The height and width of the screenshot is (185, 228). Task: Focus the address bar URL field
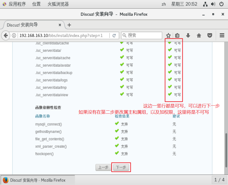[64, 36]
